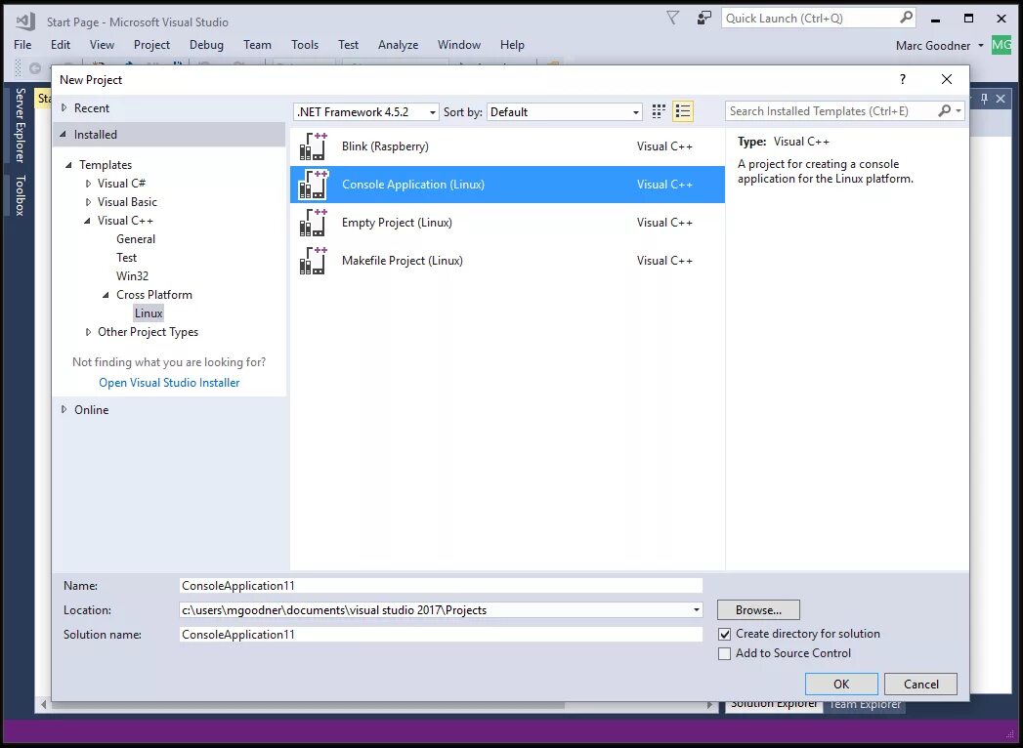Select the Test template category
Screen dimensions: 1023x748
[x=127, y=258]
